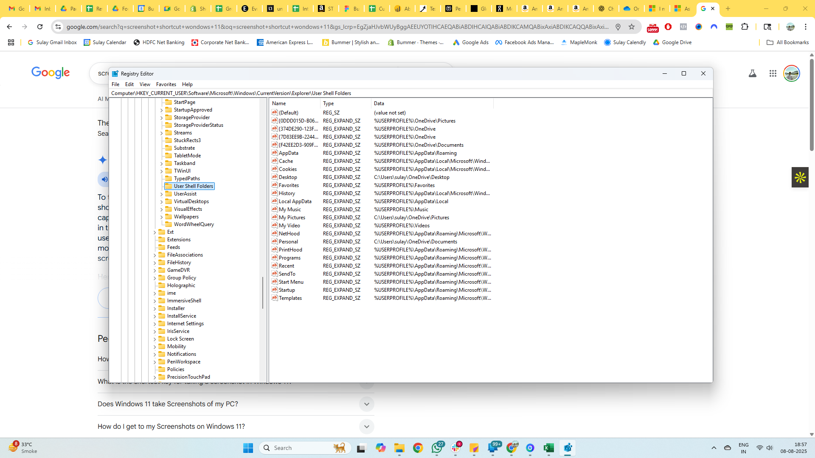
Task: Open File Explorer from the taskbar
Action: [x=399, y=448]
